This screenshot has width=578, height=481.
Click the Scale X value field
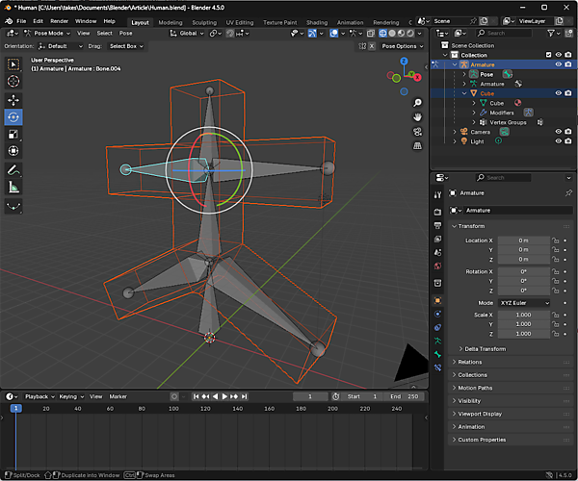click(523, 315)
